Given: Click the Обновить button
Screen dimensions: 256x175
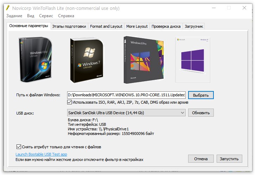Looking at the screenshot, I should (x=201, y=113).
